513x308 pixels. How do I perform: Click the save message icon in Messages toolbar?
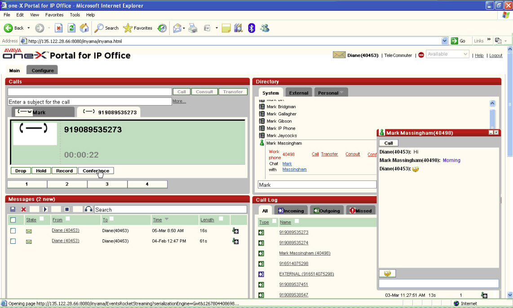point(13,210)
